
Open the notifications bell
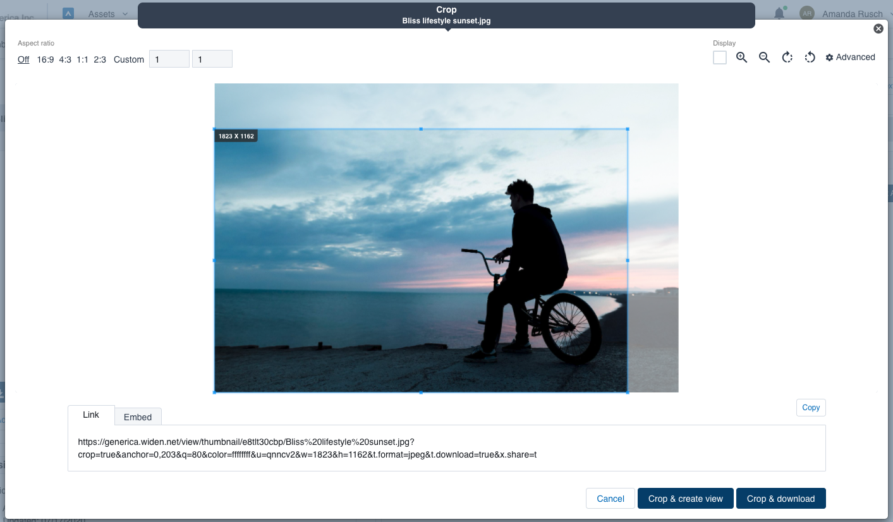click(779, 13)
